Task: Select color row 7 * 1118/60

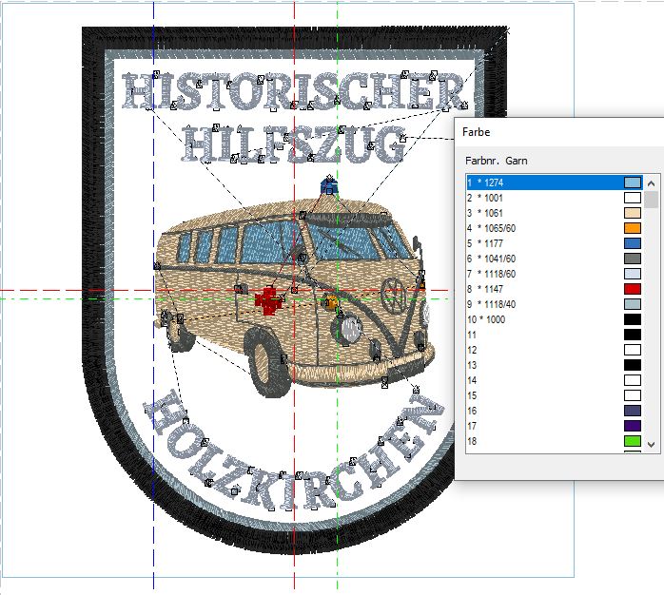Action: coord(555,274)
